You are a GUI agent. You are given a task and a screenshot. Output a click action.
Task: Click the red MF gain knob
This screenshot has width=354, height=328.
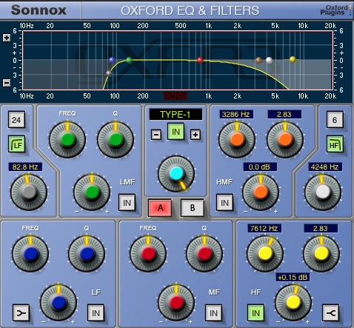click(x=176, y=303)
